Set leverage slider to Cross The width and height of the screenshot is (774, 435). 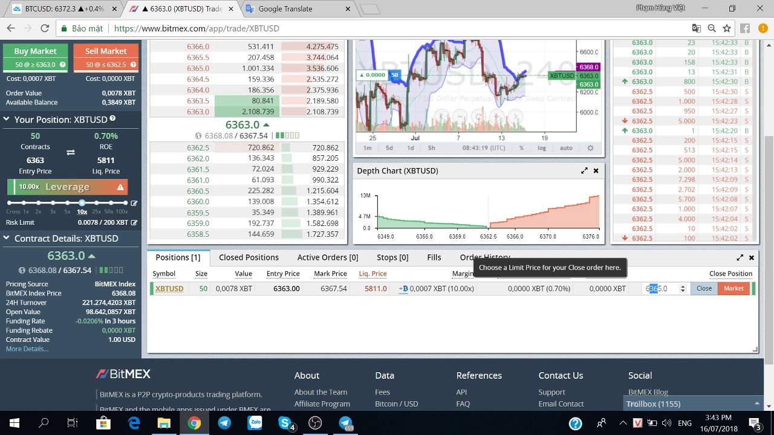pos(9,203)
